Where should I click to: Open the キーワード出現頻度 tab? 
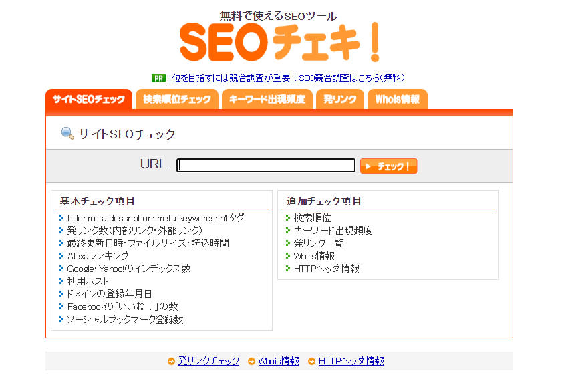(267, 99)
